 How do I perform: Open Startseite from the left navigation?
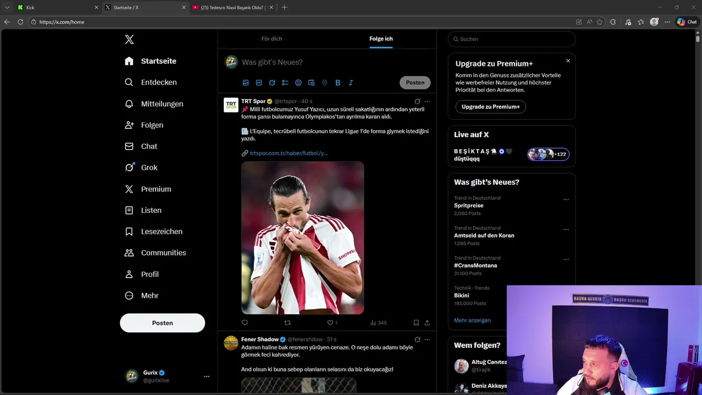point(151,61)
